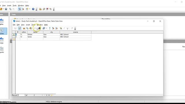Sort Descending in main Base toolbar
Screen dimensions: 185x104
[x=23, y=9]
